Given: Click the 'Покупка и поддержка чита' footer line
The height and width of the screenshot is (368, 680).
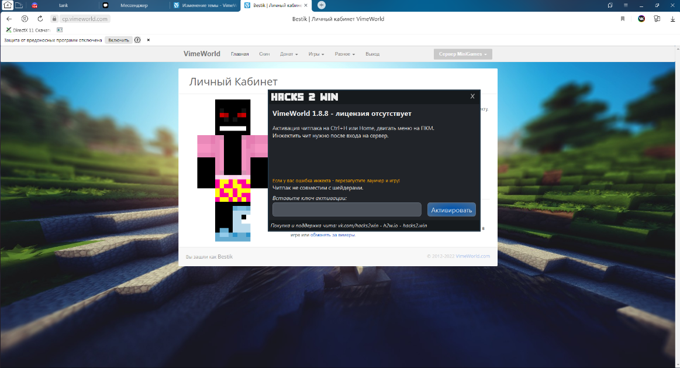Looking at the screenshot, I should [348, 226].
